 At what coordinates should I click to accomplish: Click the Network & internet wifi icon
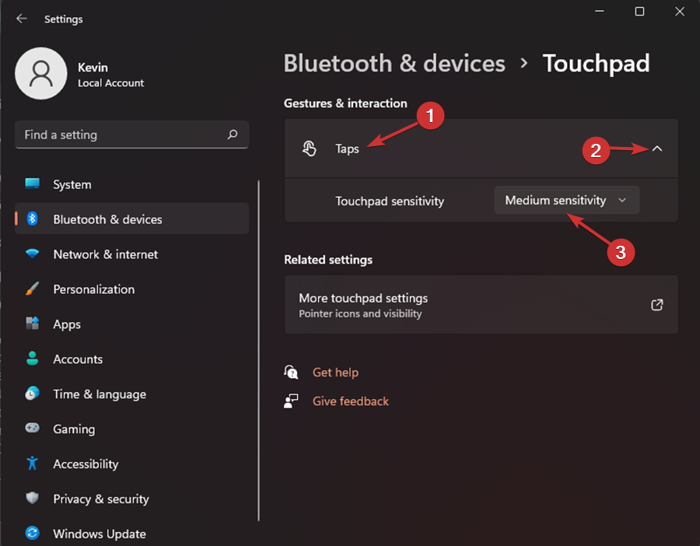pyautogui.click(x=32, y=254)
